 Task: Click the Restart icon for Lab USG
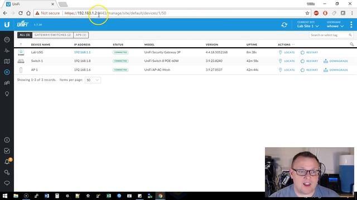pos(302,52)
